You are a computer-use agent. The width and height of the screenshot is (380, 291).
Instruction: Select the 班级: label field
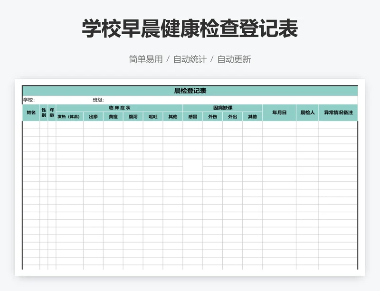tap(99, 100)
